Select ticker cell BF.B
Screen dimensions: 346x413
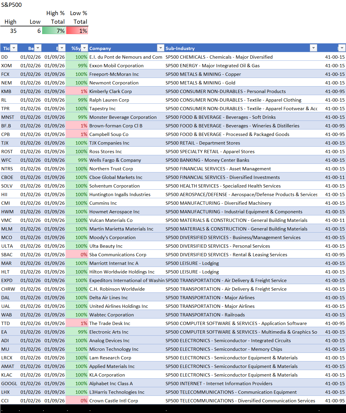[9, 126]
